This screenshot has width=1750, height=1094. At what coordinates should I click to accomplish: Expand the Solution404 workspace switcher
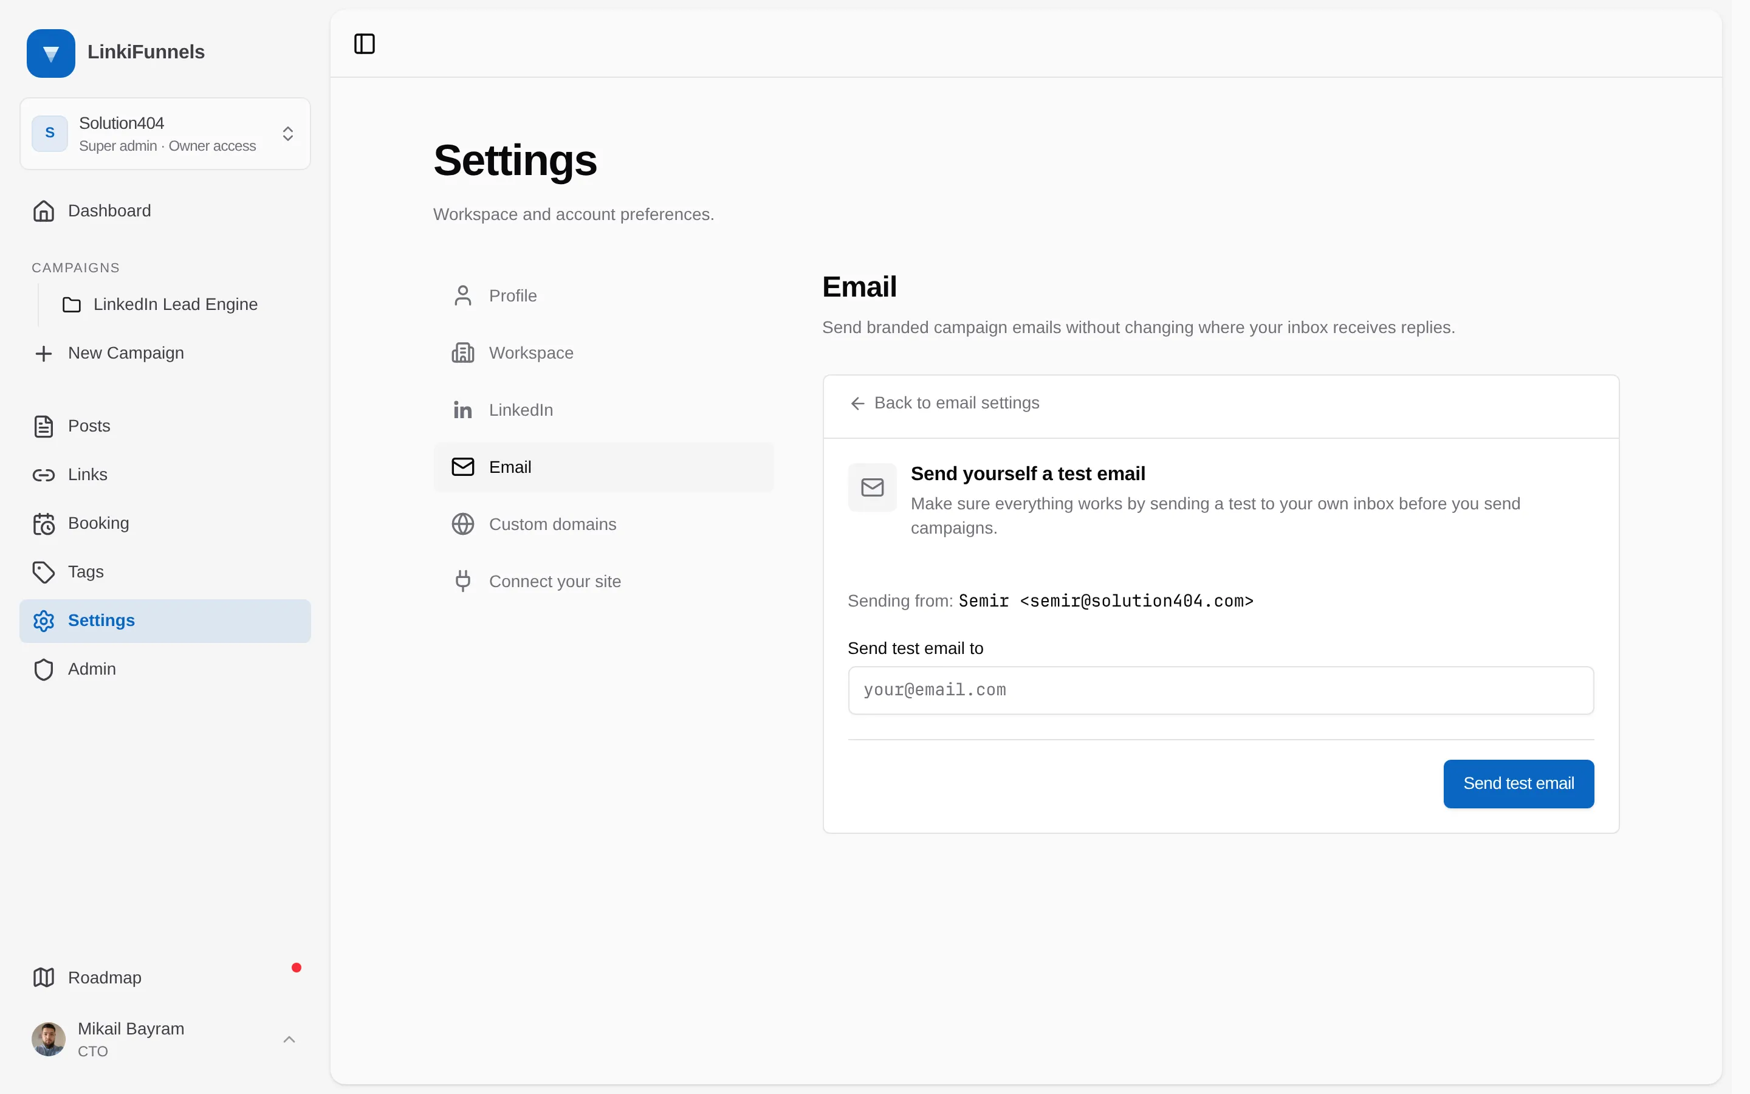165,134
